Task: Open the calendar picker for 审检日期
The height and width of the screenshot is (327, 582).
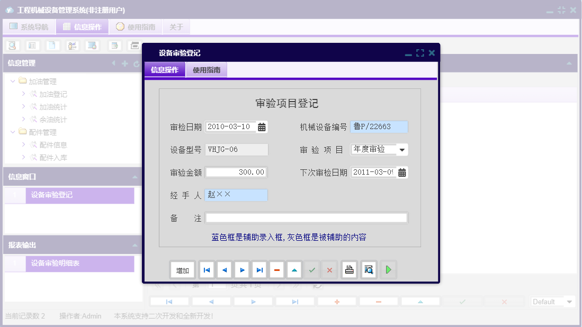Action: pos(262,126)
